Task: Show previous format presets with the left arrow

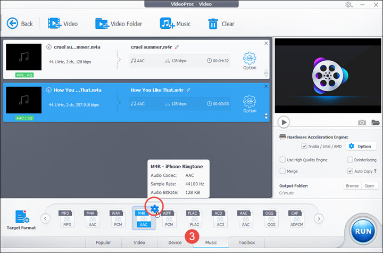Action: pos(45,218)
